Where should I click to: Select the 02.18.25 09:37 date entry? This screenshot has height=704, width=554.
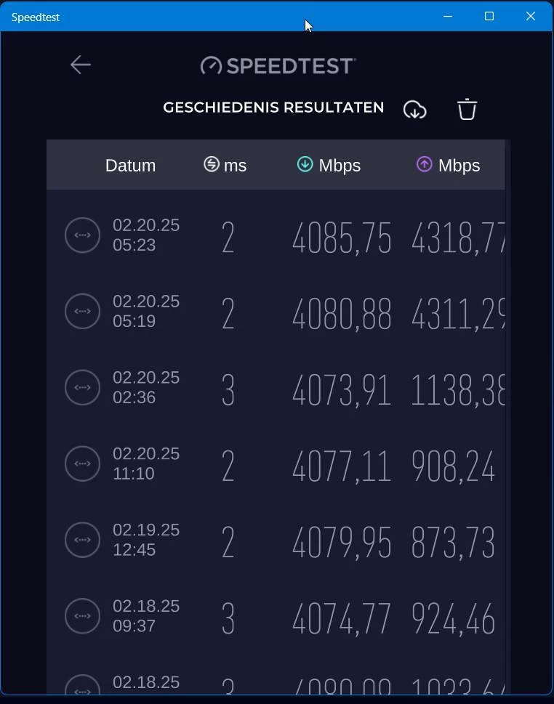(145, 615)
